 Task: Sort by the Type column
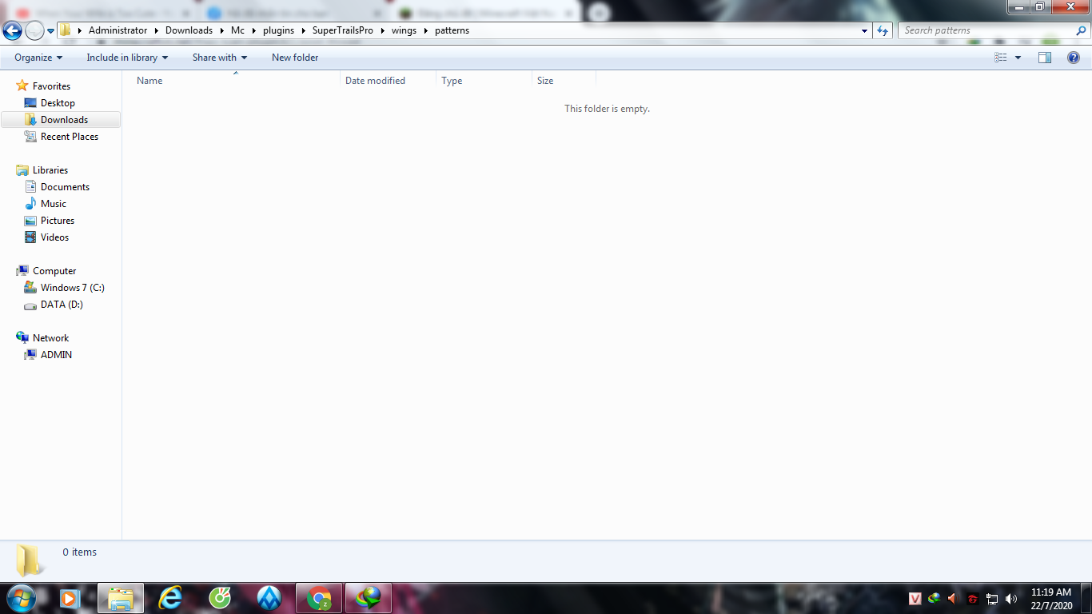pyautogui.click(x=484, y=81)
